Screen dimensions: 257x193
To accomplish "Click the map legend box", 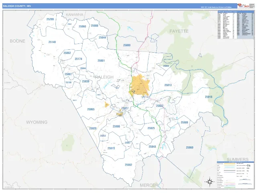I will (x=236, y=175).
